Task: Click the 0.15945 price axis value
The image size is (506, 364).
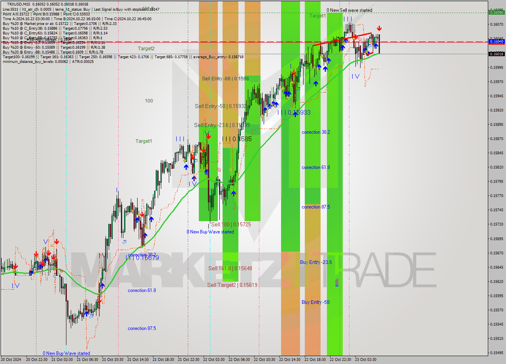Action: (497, 96)
